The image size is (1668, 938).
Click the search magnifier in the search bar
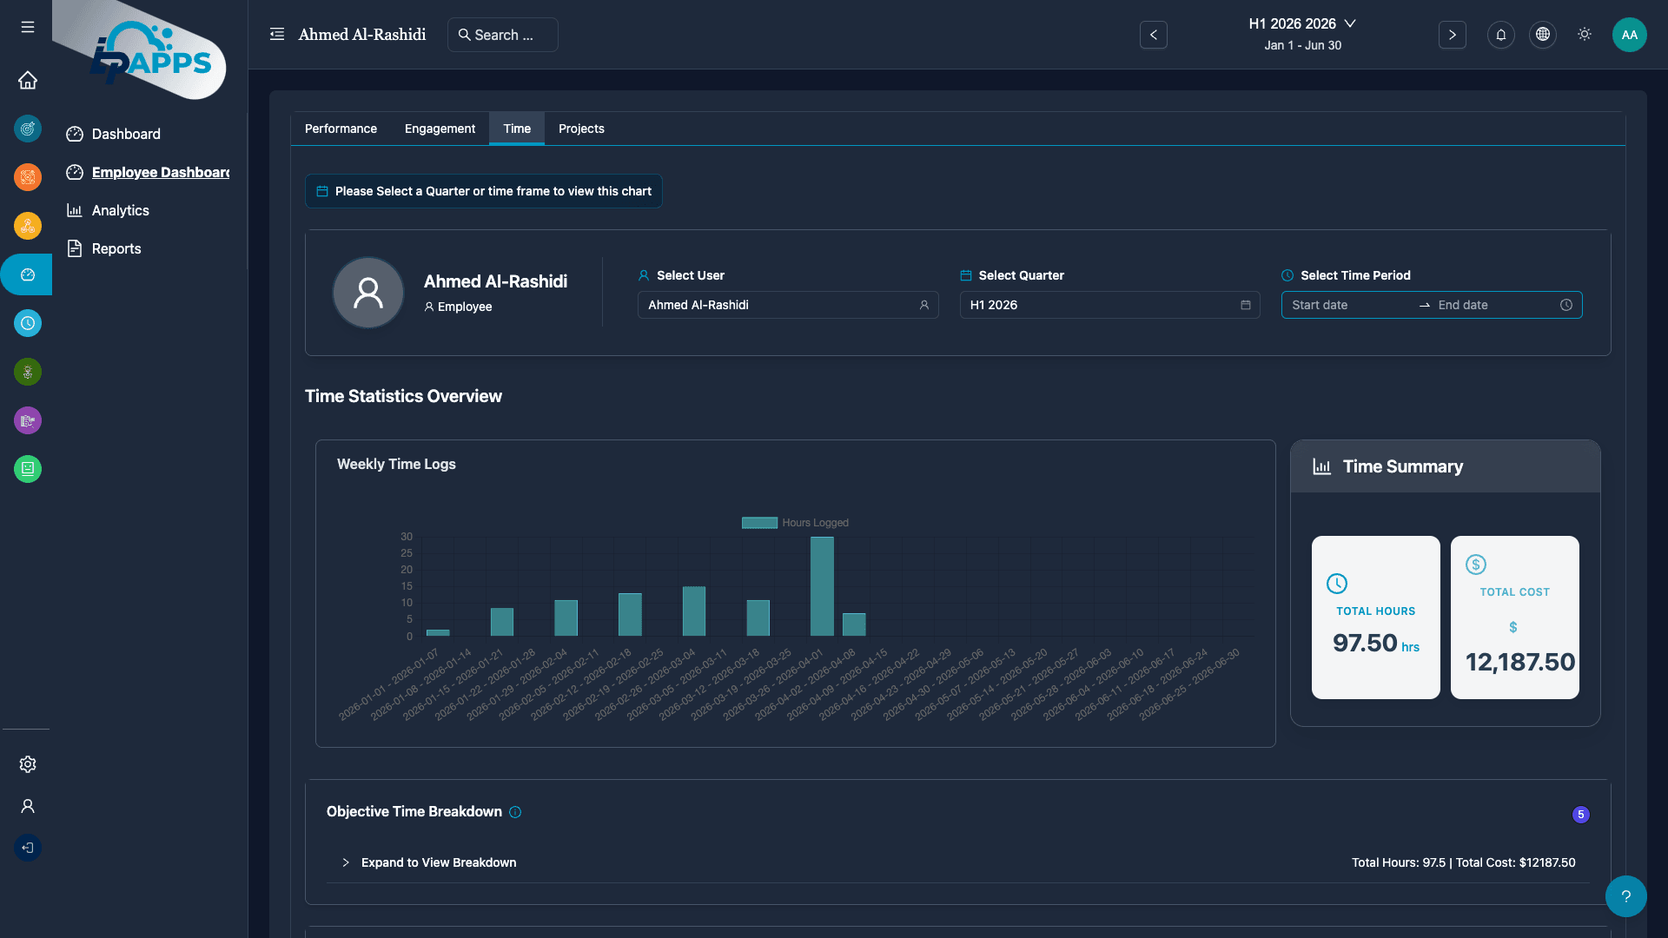point(465,35)
